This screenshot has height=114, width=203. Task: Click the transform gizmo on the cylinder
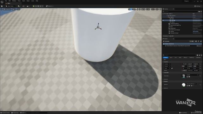[98, 27]
